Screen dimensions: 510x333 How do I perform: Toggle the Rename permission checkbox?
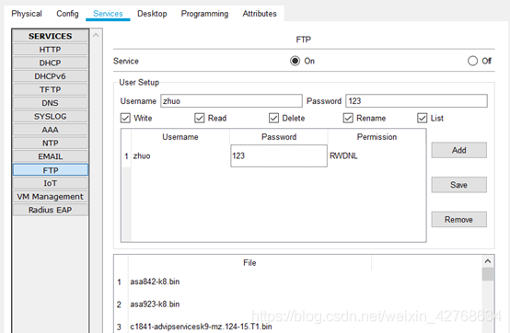[348, 118]
